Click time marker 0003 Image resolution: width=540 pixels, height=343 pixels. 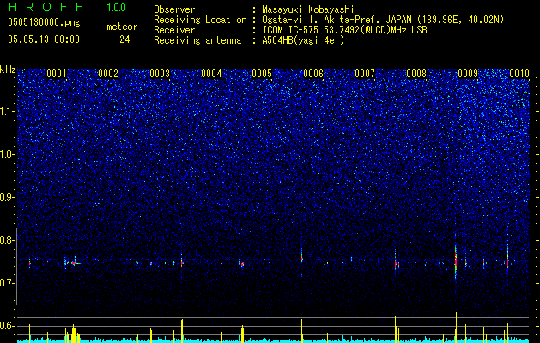click(x=160, y=74)
